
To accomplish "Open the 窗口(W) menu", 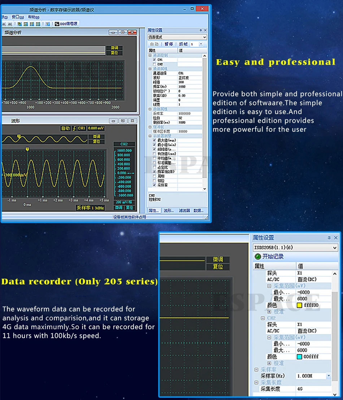I will [18, 17].
